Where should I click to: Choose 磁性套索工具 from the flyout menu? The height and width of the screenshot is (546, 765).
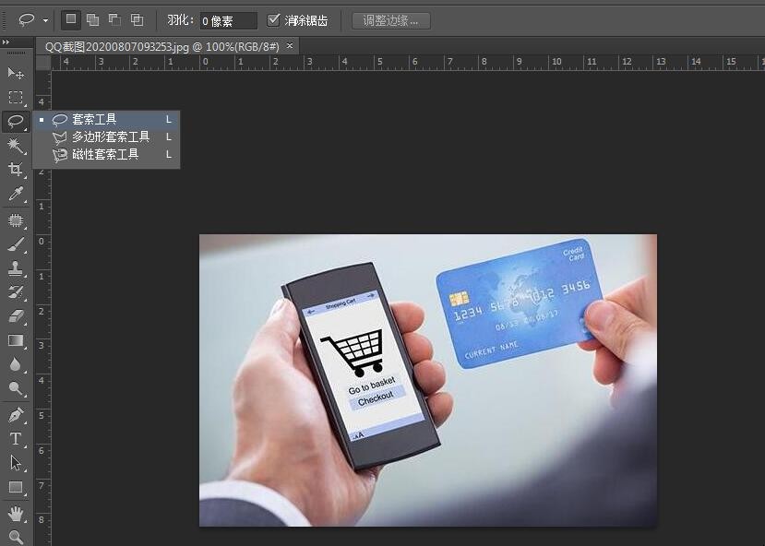pos(105,154)
